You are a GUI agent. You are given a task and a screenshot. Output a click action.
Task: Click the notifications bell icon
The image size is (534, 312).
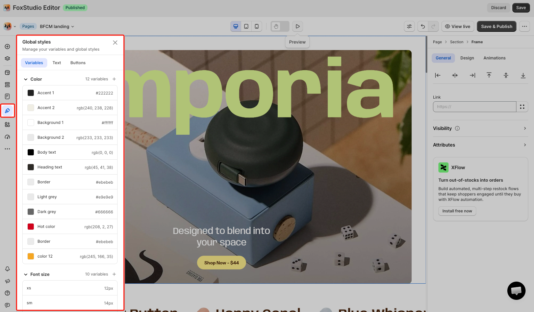click(x=7, y=269)
